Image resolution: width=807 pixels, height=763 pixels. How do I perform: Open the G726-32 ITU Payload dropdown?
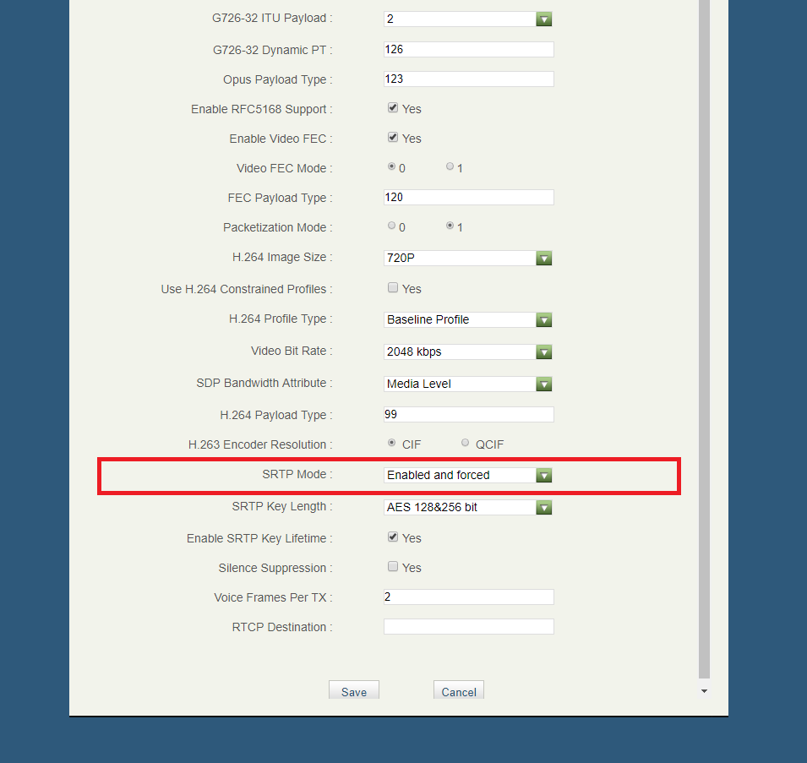click(x=468, y=19)
